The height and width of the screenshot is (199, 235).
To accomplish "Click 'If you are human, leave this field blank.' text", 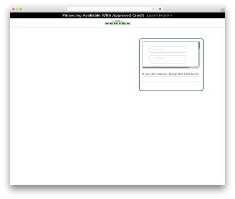I will point(171,74).
